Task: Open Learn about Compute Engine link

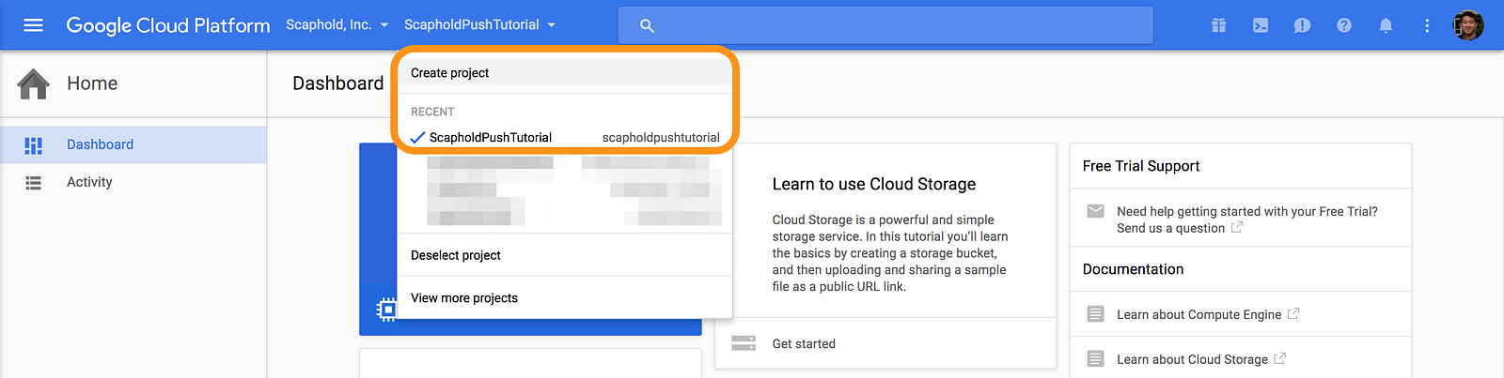Action: (1198, 314)
